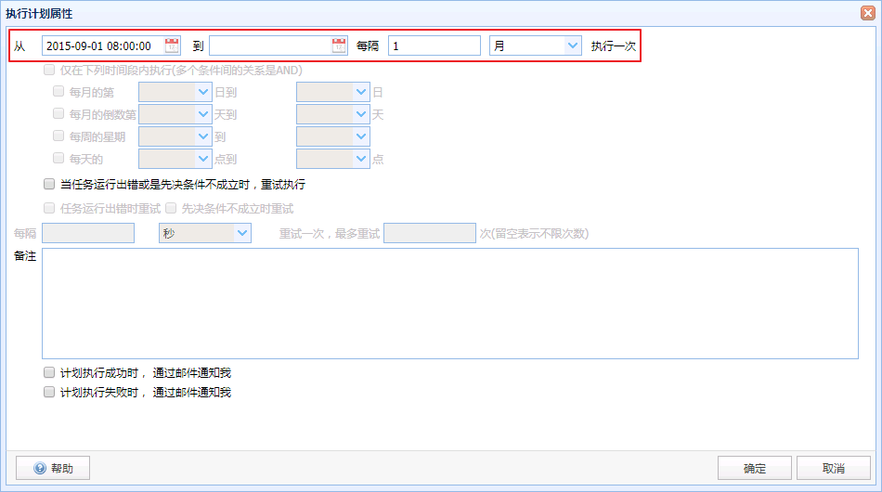Open the end date calendar picker
Screen dimensions: 882x492
pyautogui.click(x=339, y=45)
